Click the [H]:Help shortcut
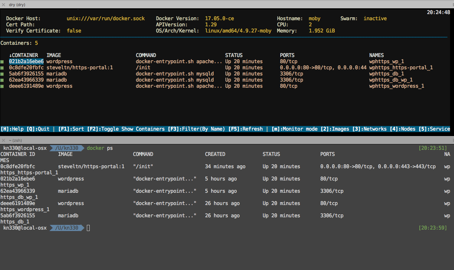Image resolution: width=454 pixels, height=270 pixels. point(12,129)
